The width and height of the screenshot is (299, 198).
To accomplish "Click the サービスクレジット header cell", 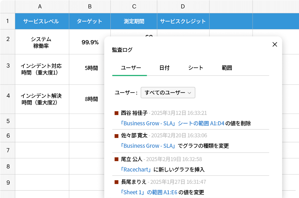I will click(183, 21).
